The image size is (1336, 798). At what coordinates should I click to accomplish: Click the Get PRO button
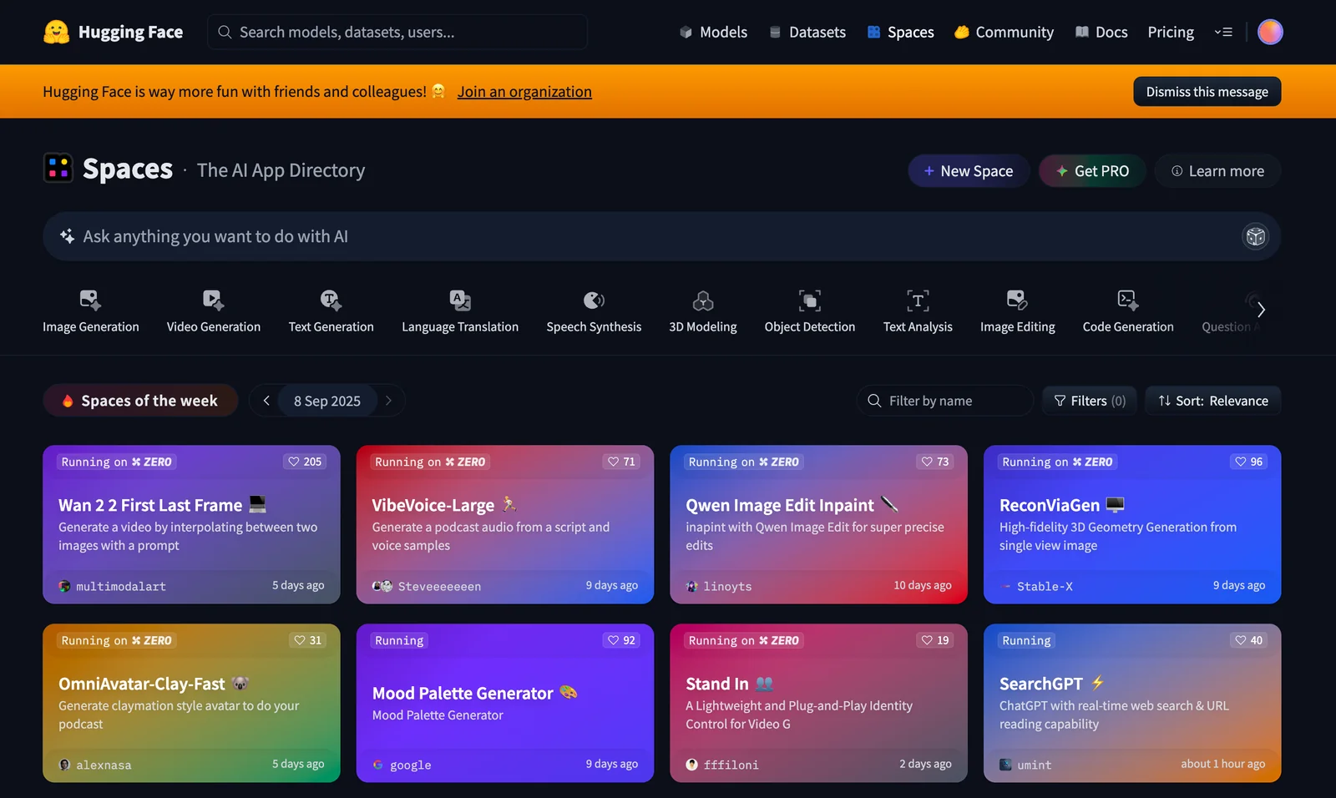[x=1092, y=171]
